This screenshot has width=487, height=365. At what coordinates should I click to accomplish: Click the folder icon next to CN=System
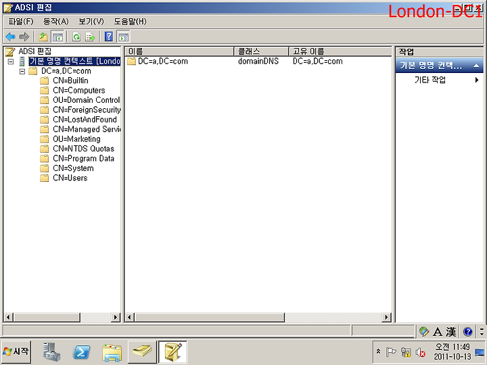[45, 168]
